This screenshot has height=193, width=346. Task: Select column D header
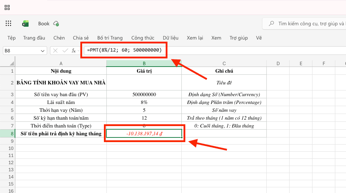[x=278, y=64]
